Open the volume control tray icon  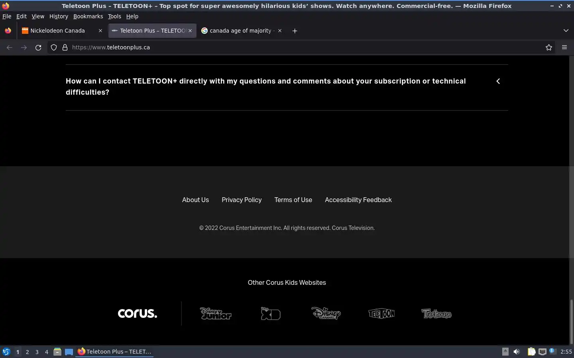coord(517,352)
